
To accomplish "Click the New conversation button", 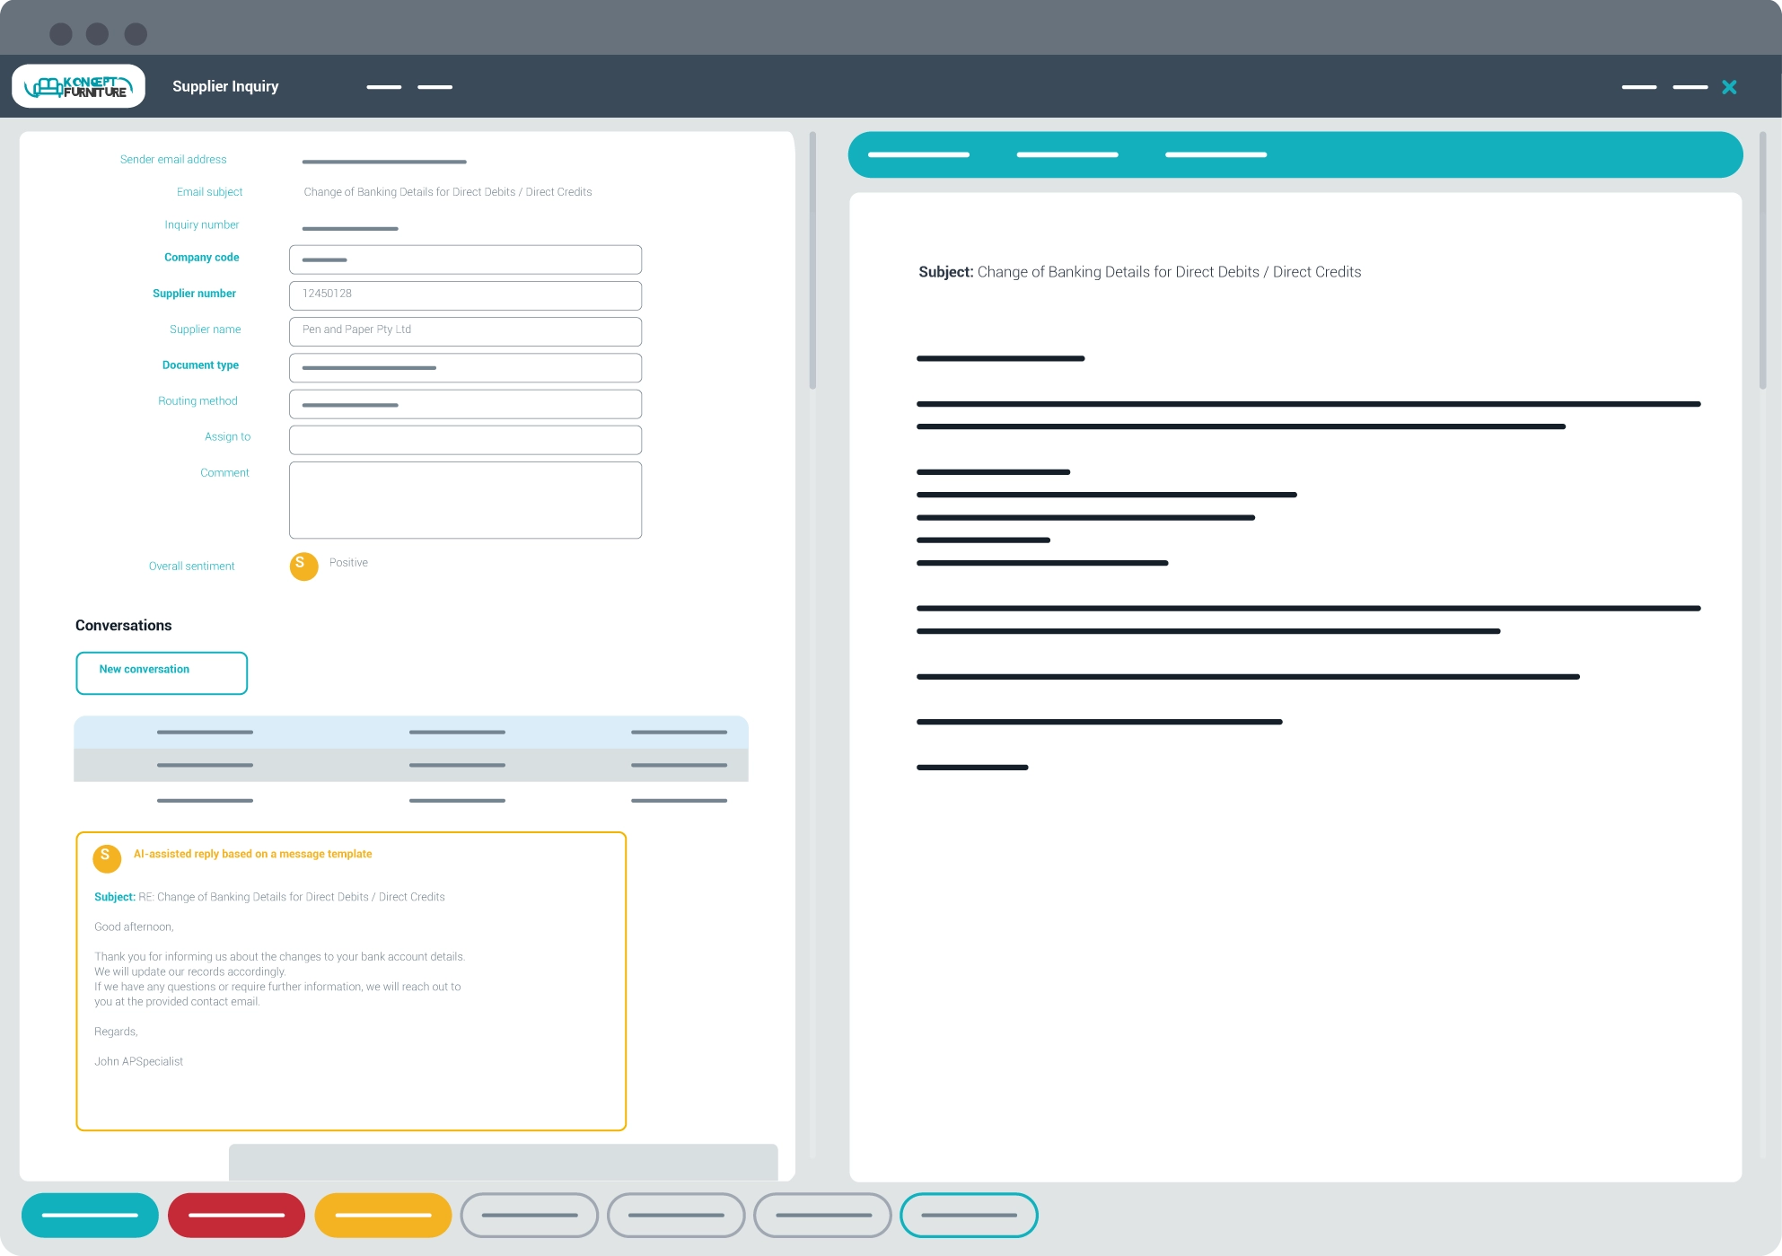I will (162, 672).
